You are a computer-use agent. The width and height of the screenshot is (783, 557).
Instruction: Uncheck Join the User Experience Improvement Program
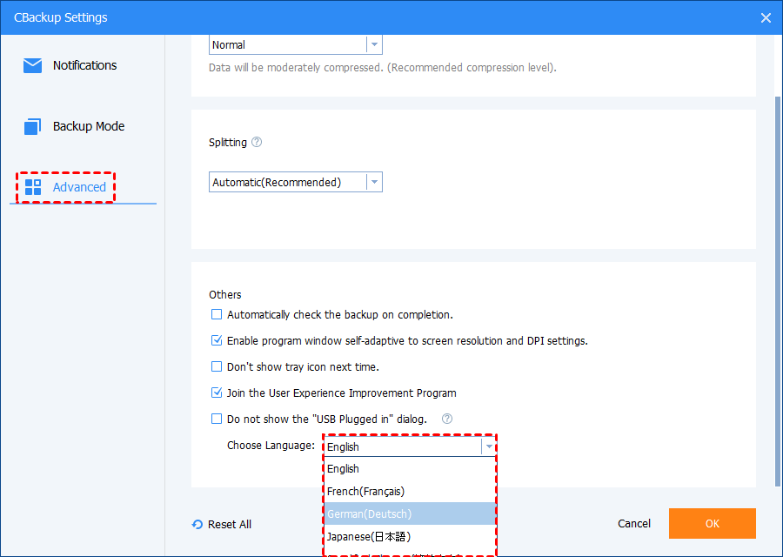[217, 393]
